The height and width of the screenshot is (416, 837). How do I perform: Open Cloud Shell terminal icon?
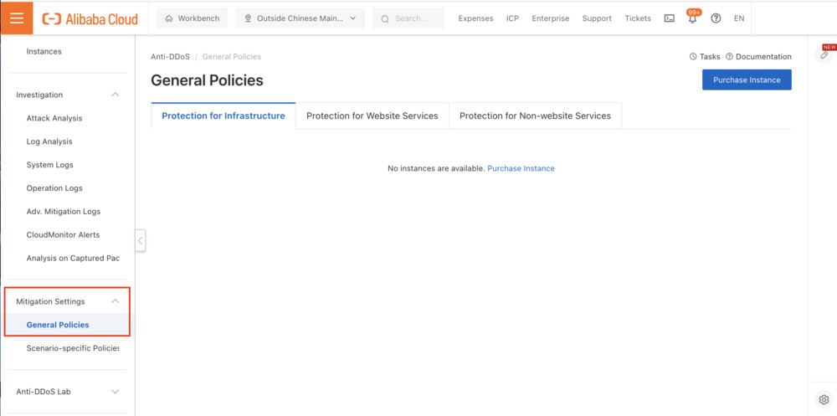pyautogui.click(x=669, y=18)
